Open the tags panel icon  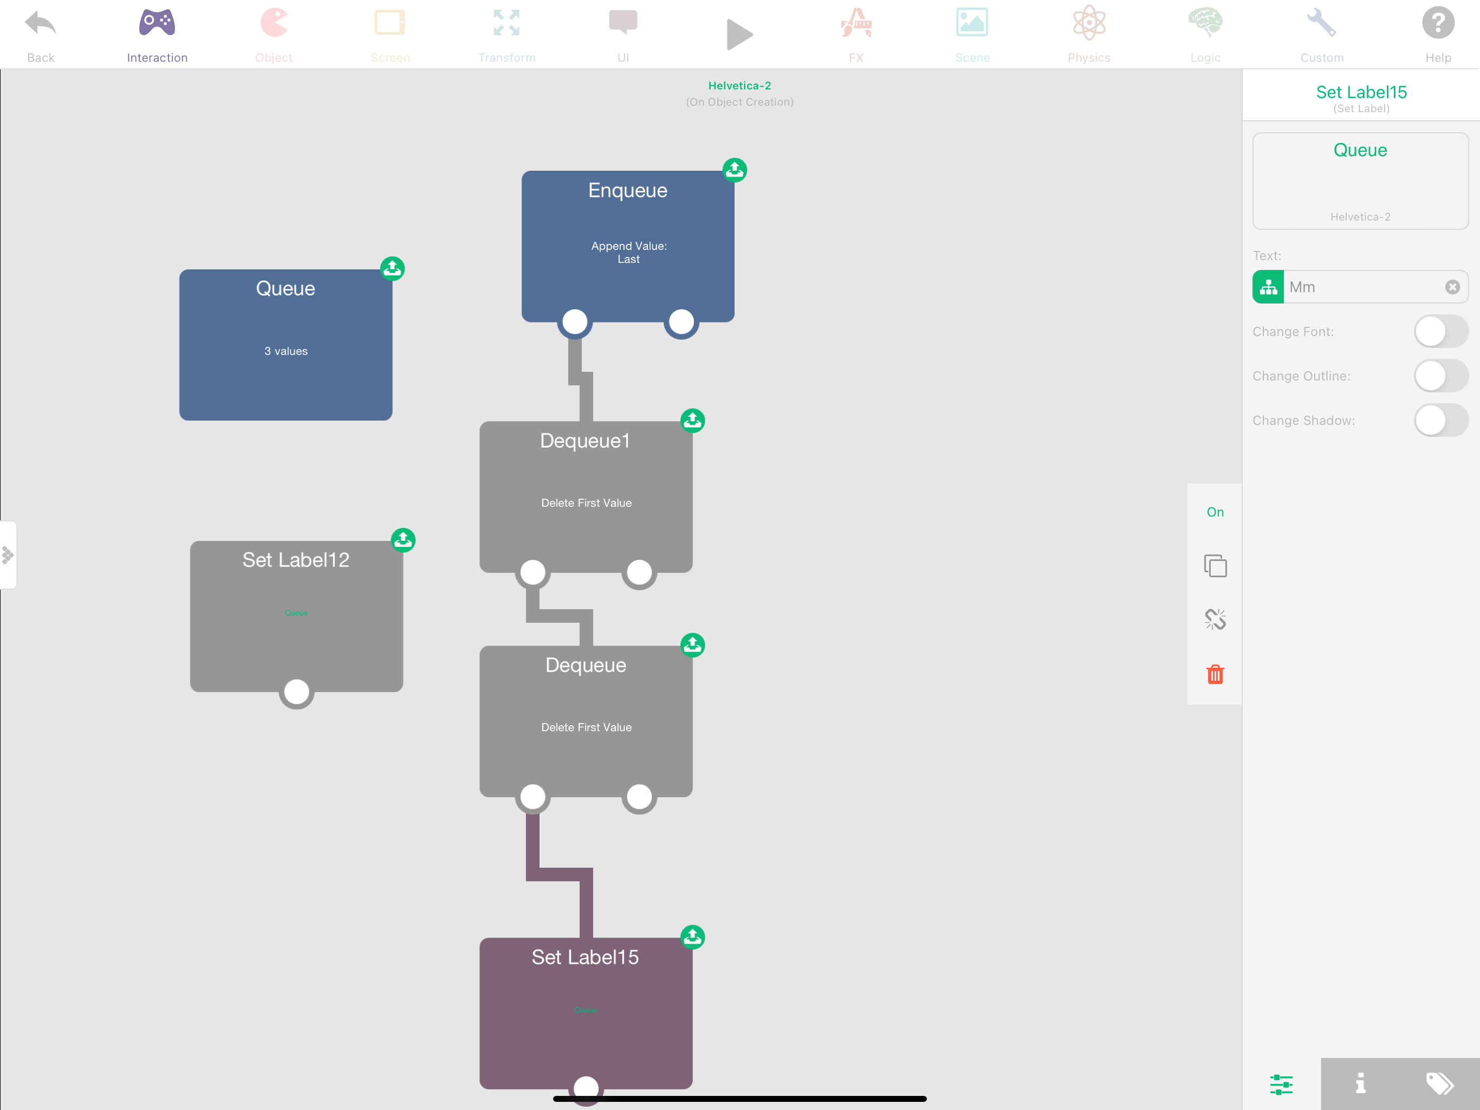(x=1439, y=1082)
